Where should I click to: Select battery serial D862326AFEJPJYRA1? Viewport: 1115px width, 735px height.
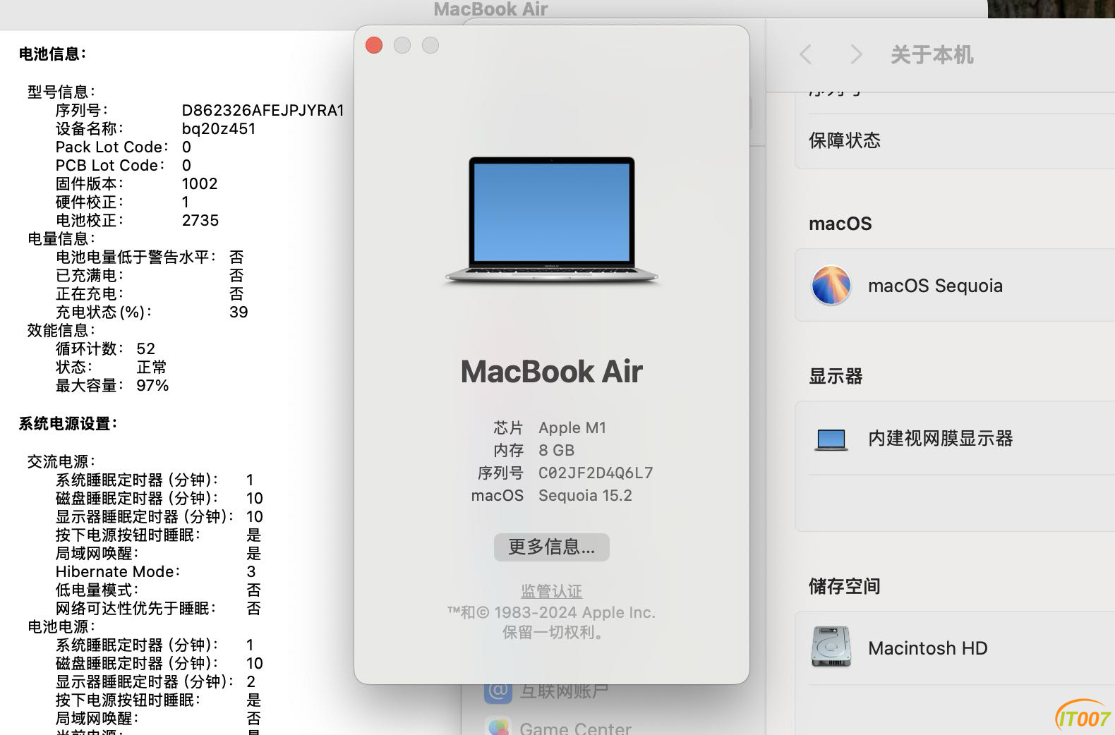[x=263, y=110]
